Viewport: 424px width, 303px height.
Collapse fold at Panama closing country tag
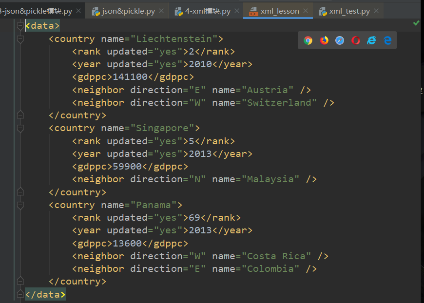point(20,281)
